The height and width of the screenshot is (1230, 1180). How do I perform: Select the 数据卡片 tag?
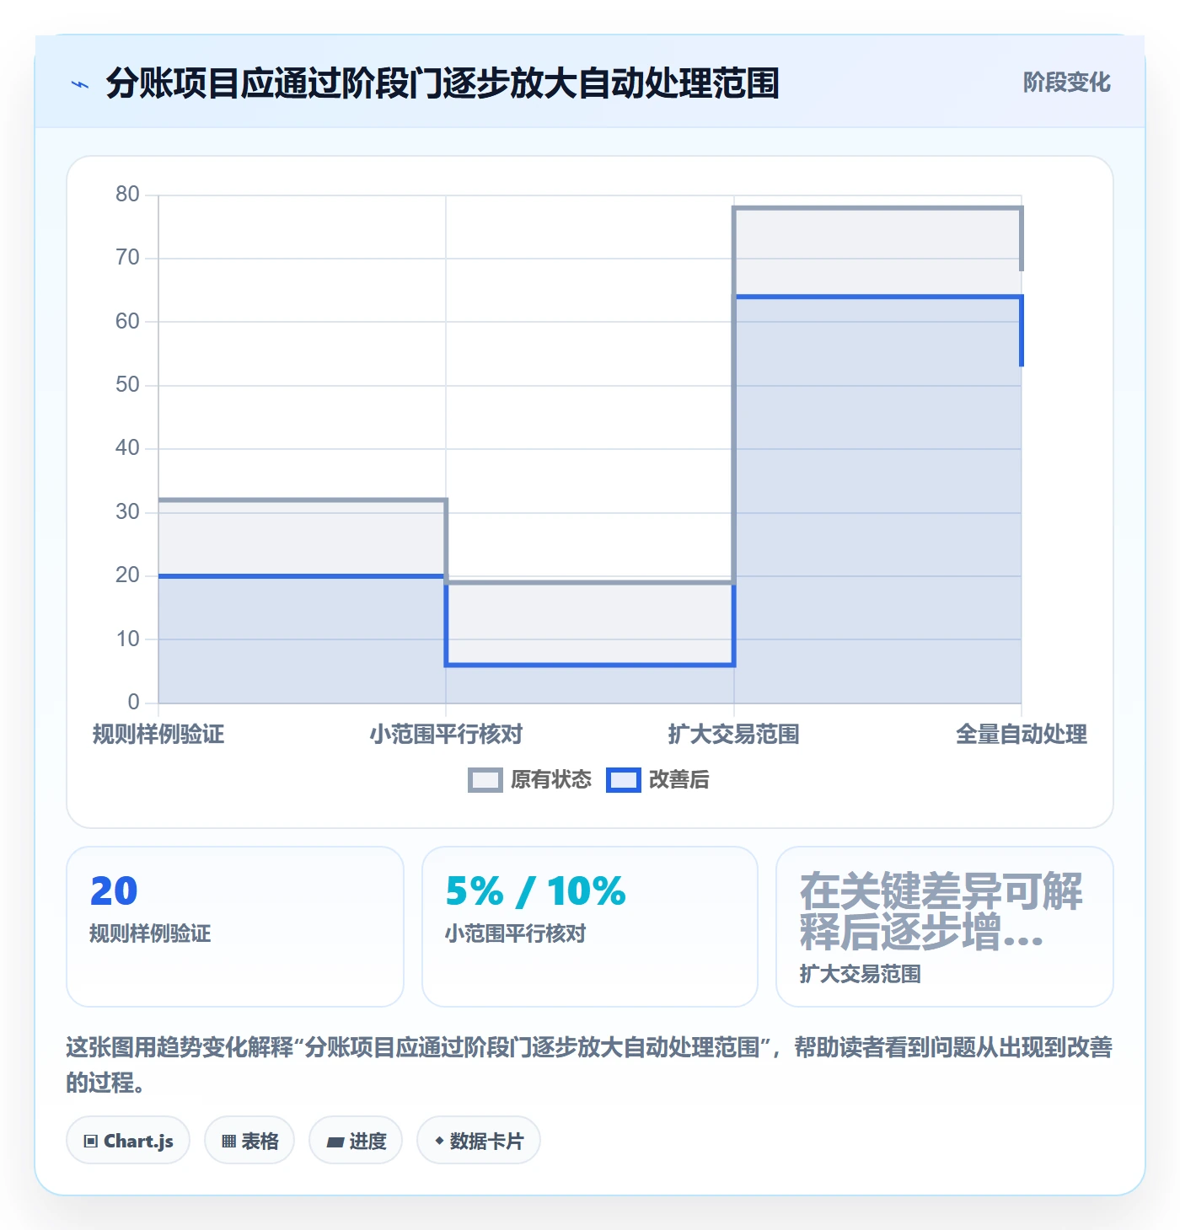click(x=479, y=1141)
